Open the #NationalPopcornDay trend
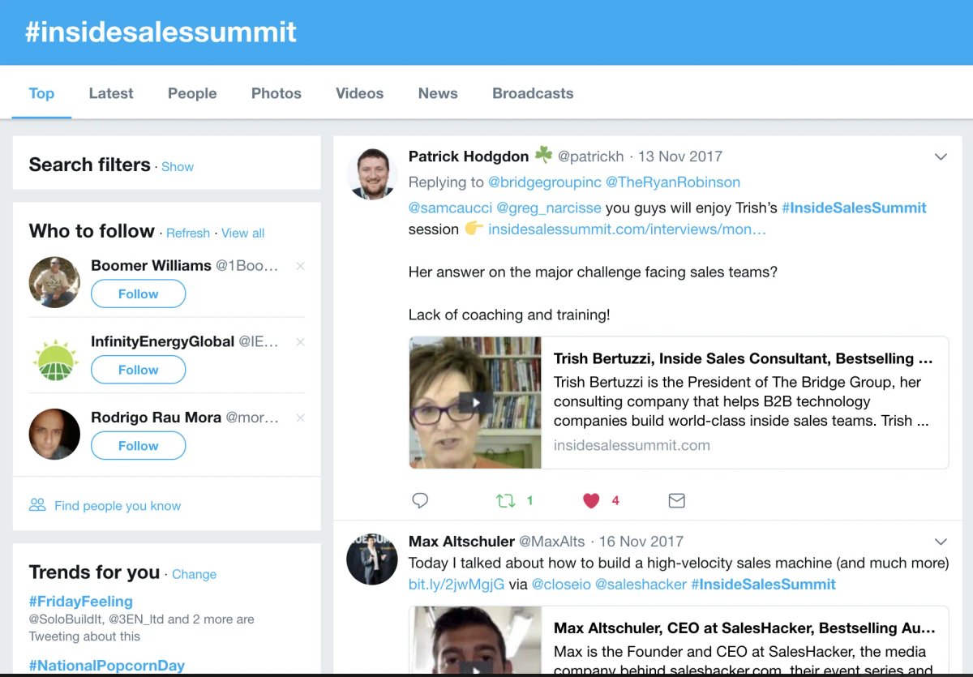973x677 pixels. coord(107,666)
